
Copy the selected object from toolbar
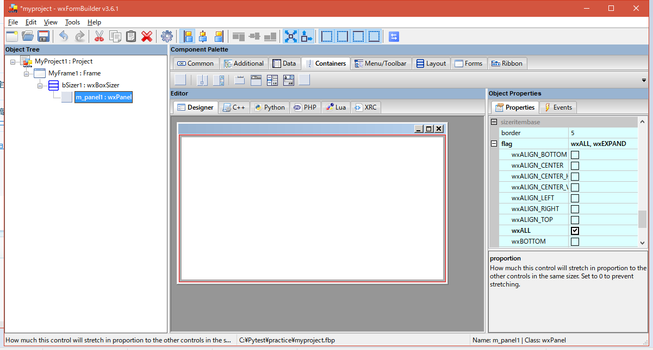[x=115, y=36]
